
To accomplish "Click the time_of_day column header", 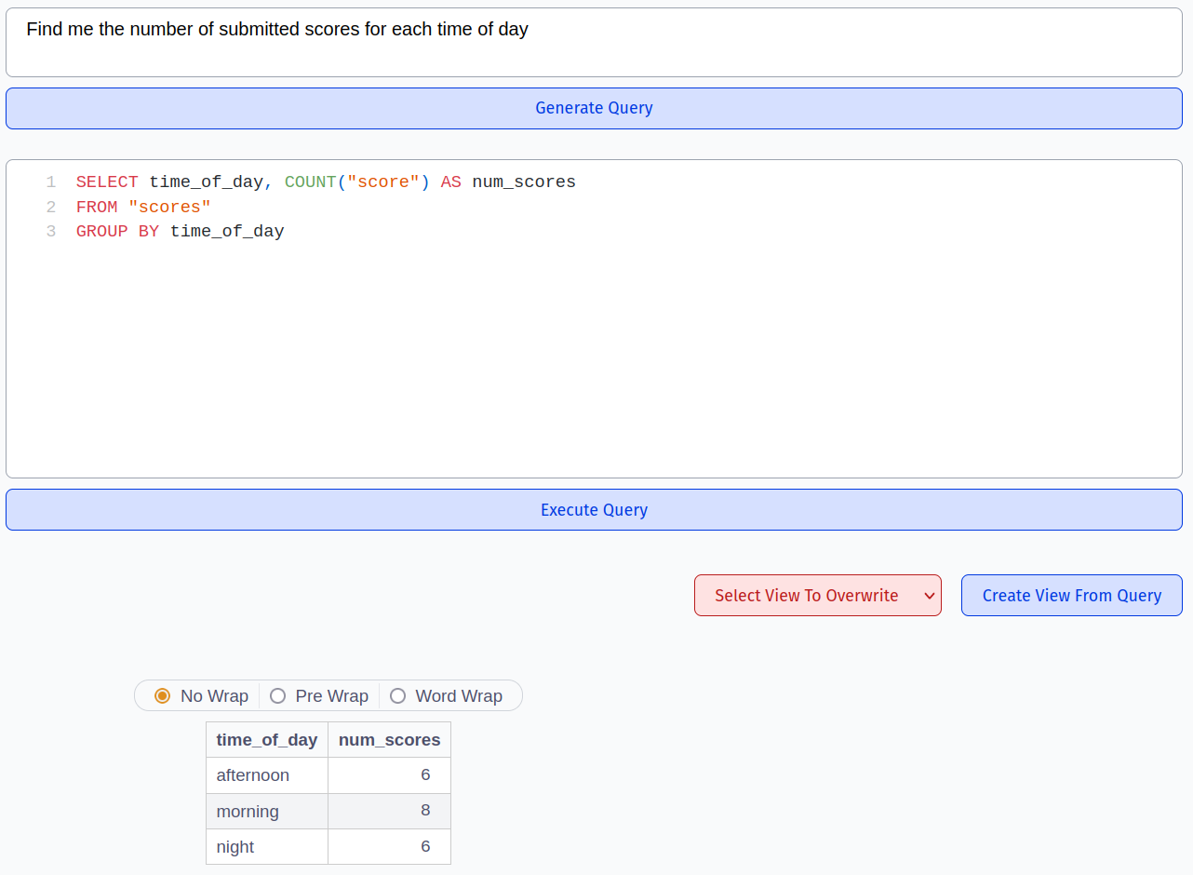I will point(266,740).
